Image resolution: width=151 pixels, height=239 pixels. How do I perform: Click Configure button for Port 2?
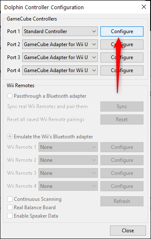(x=122, y=44)
